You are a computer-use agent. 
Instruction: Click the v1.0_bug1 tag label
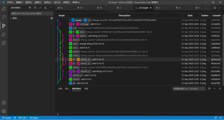coord(83,24)
